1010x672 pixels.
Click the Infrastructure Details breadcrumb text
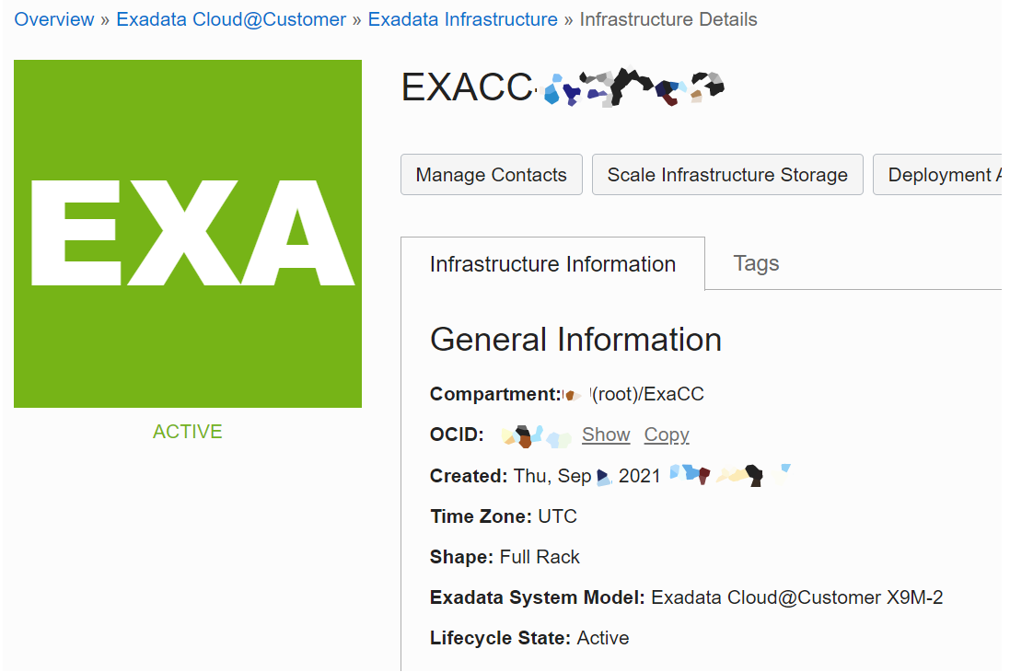click(668, 19)
